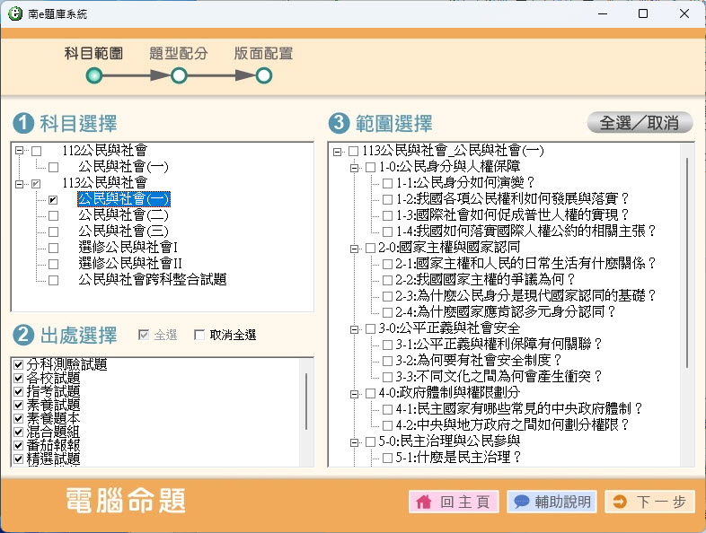Viewport: 706px width, 533px height.
Task: Check 2-3:為什麼公民身分是現代國家認同 checkbox
Action: click(x=387, y=296)
